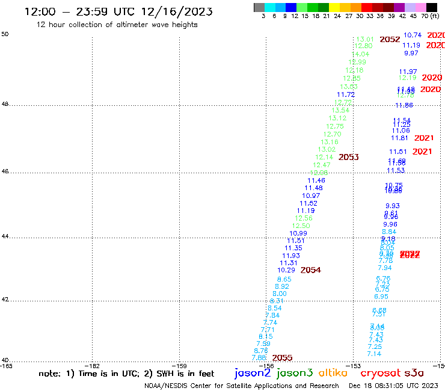Click the orange 27-30 ft legend swatch
Viewport: 445px width, 391px height.
(x=355, y=7)
